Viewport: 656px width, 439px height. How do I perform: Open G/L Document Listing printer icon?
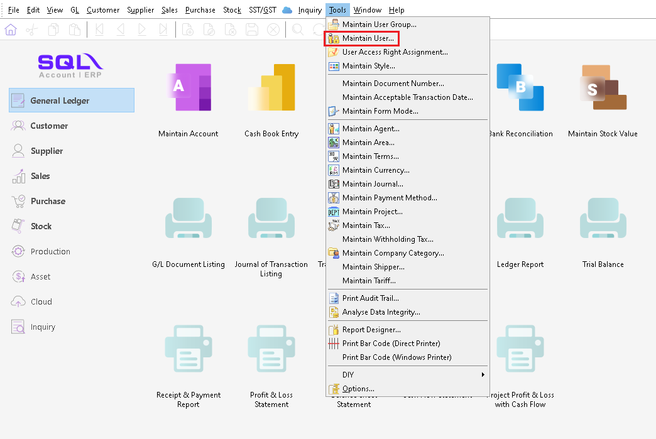point(188,219)
